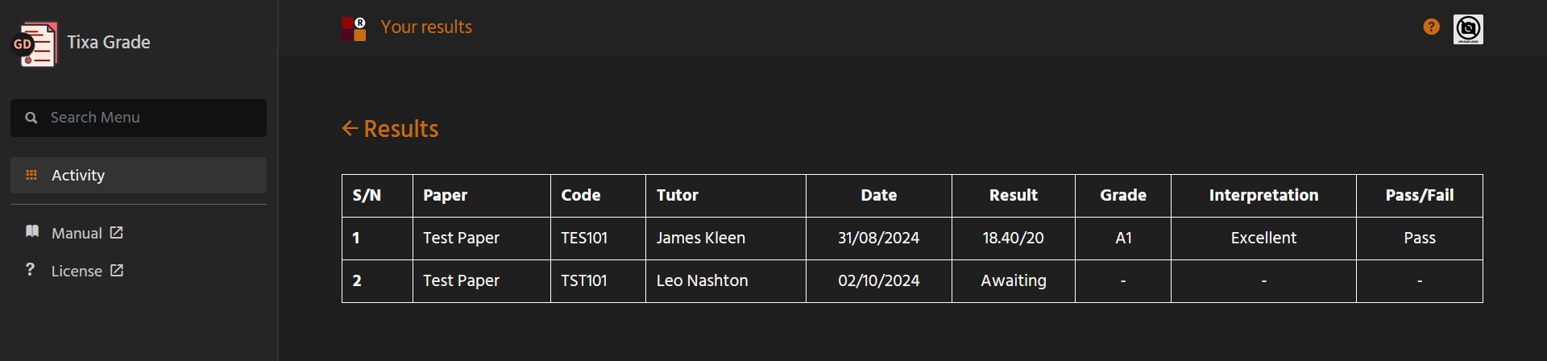1547x361 pixels.
Task: Click the Grade column header
Action: pos(1123,196)
